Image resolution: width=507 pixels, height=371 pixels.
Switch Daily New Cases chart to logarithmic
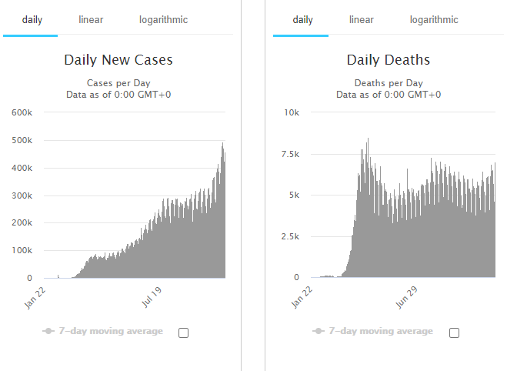pyautogui.click(x=163, y=20)
